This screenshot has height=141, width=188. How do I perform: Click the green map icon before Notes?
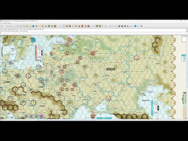coord(97,26)
